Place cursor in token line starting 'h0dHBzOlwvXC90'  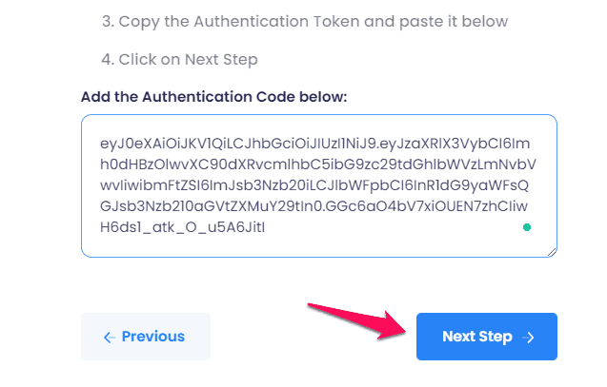click(314, 165)
